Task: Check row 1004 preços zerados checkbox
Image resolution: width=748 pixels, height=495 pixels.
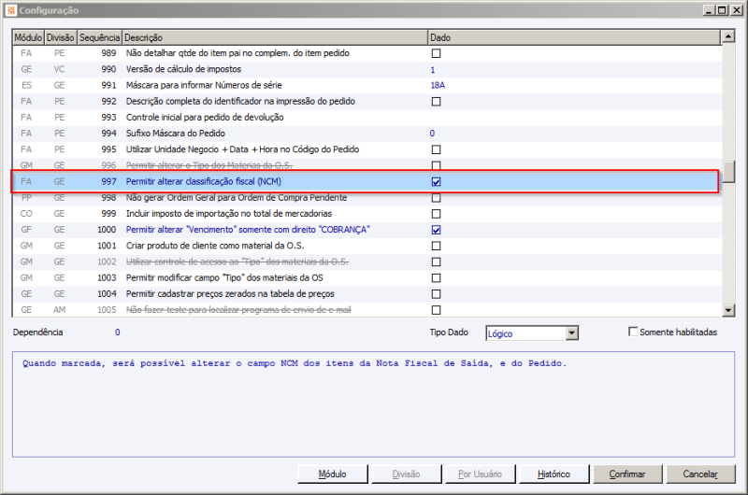Action: [436, 294]
